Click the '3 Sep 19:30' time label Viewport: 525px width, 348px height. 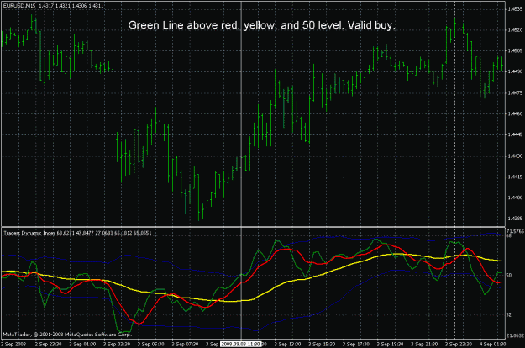click(x=390, y=345)
